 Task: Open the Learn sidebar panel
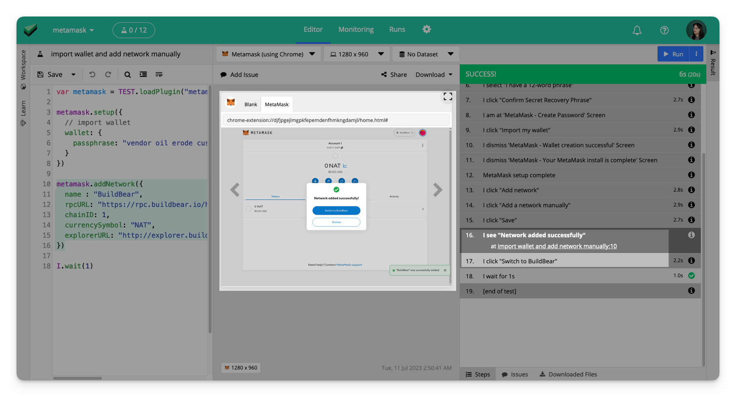tap(23, 108)
